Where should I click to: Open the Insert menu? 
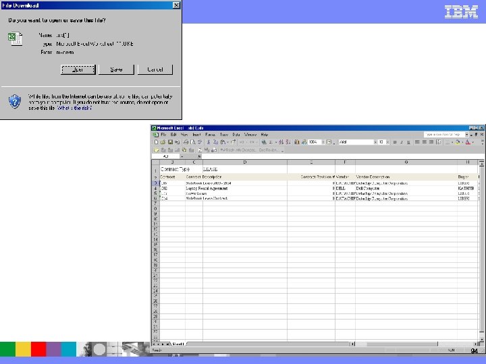196,135
